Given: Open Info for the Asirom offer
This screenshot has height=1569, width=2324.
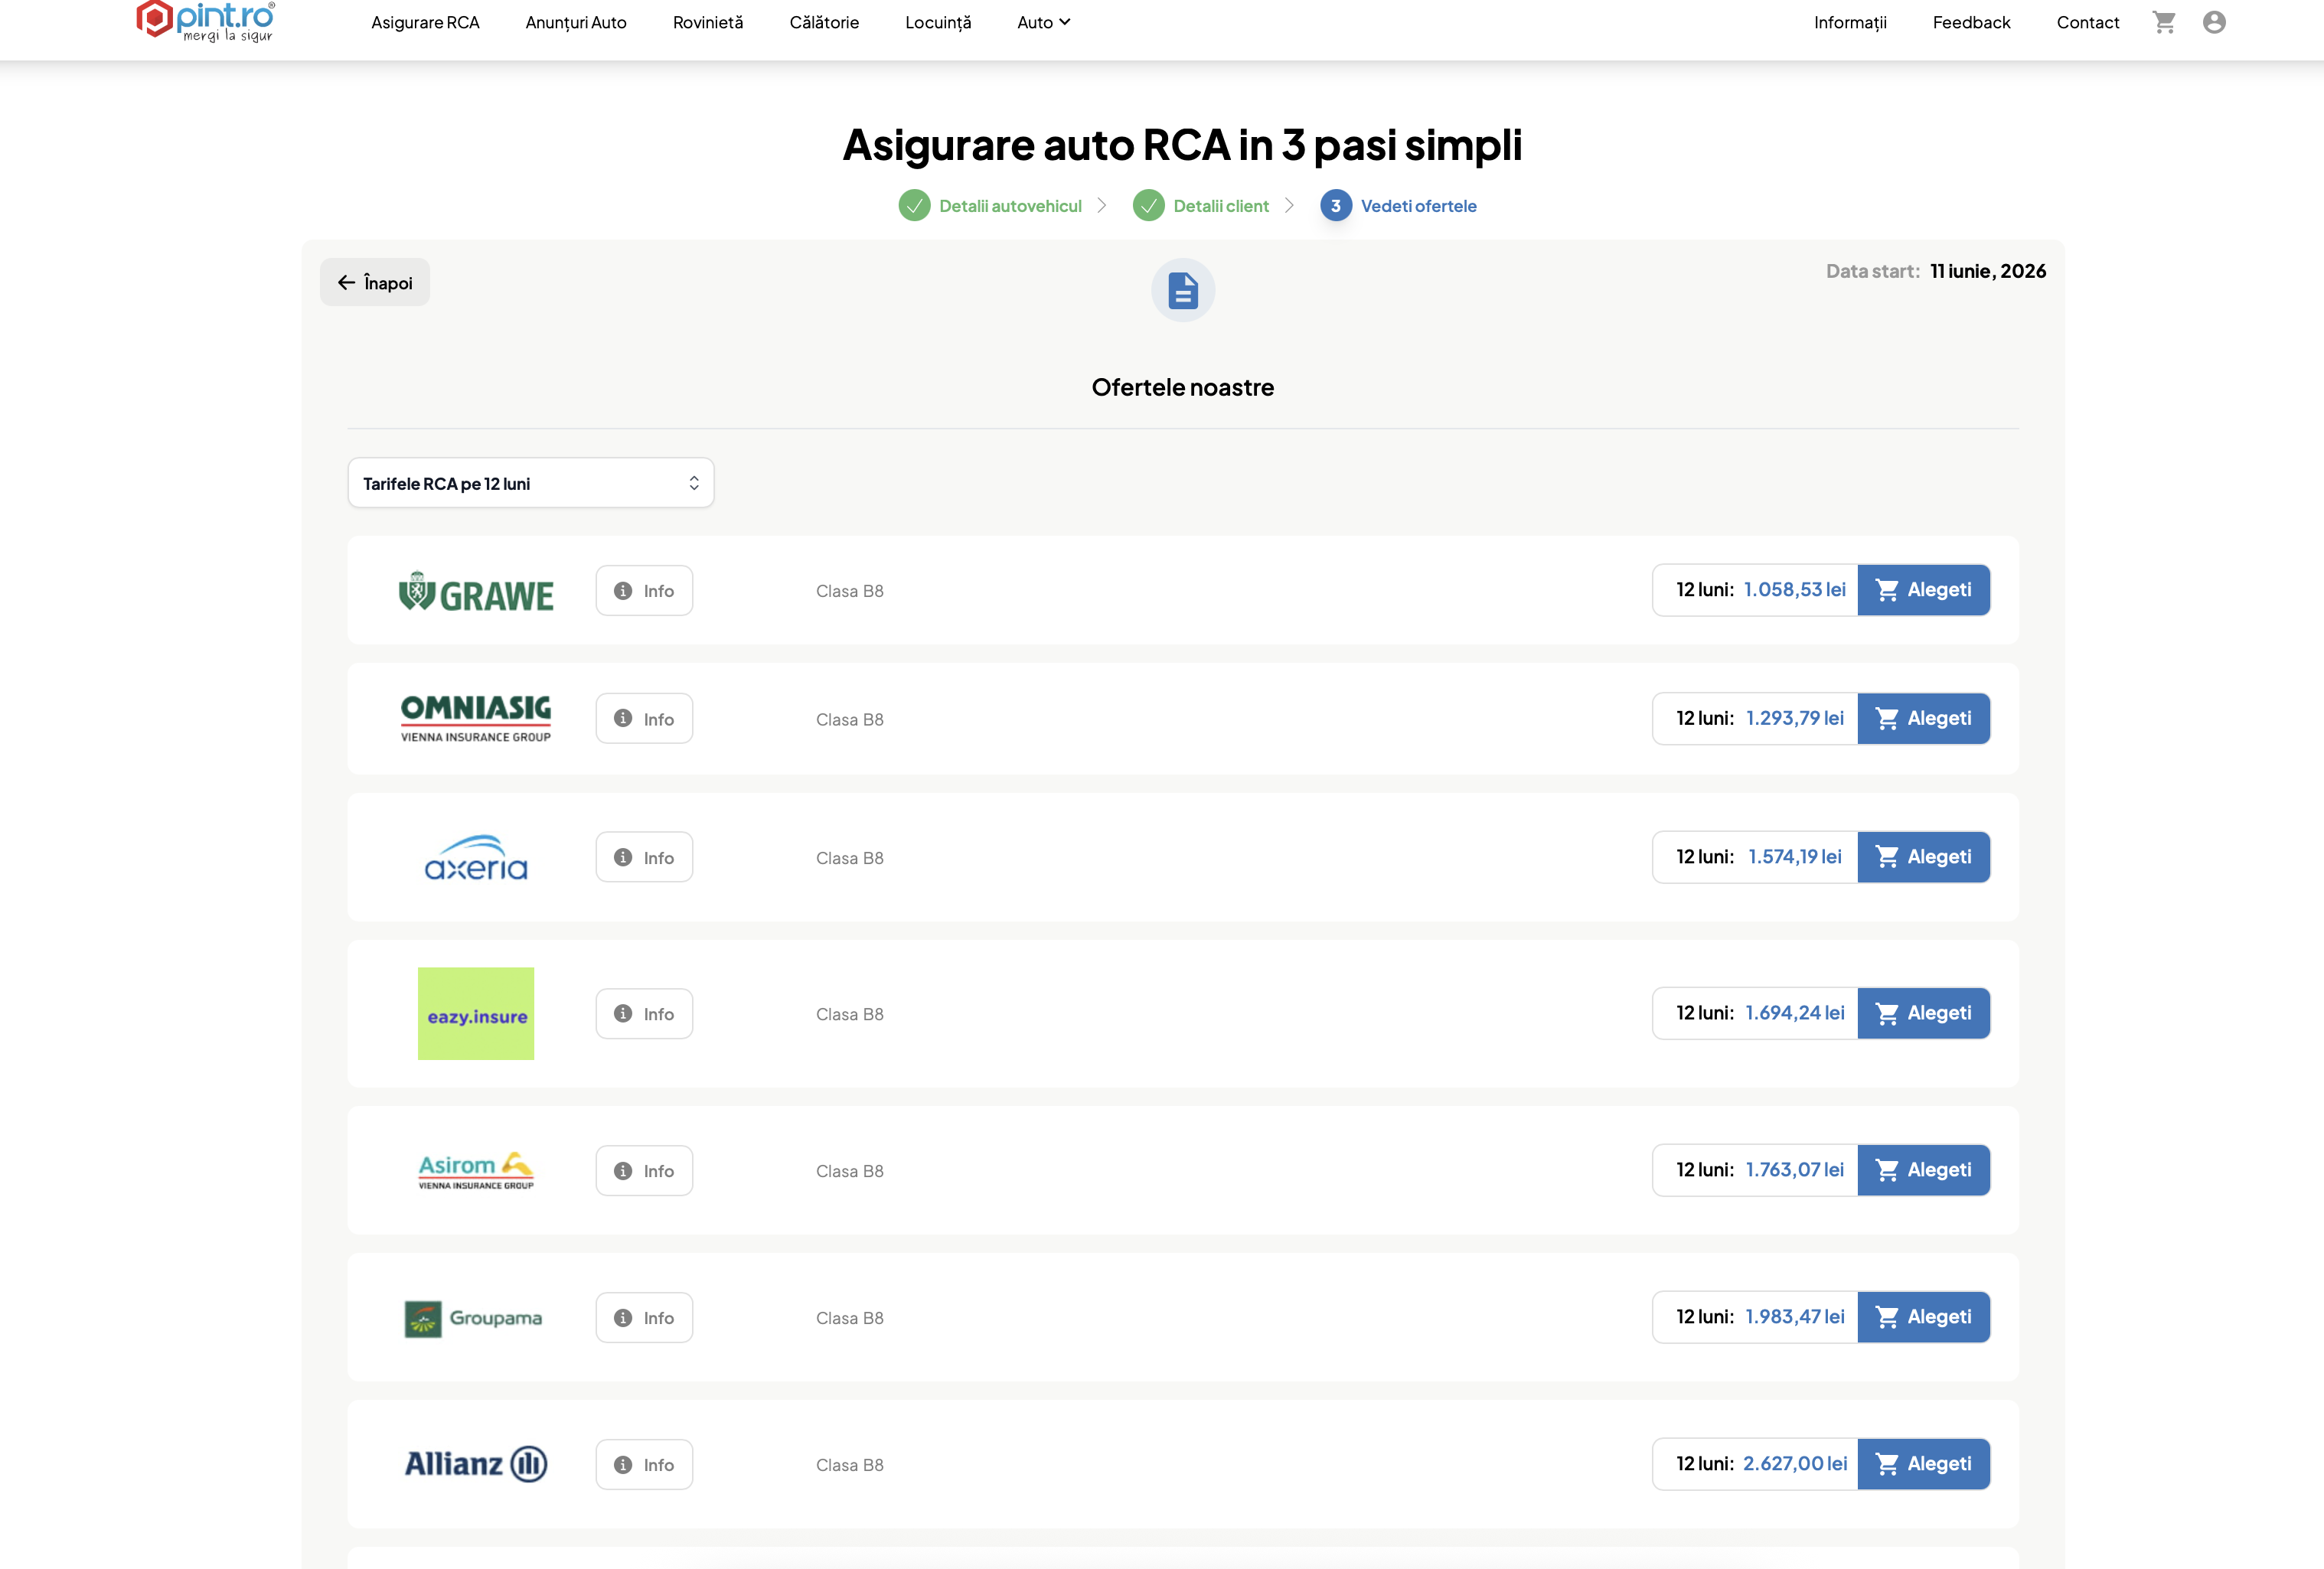Looking at the screenshot, I should (644, 1170).
